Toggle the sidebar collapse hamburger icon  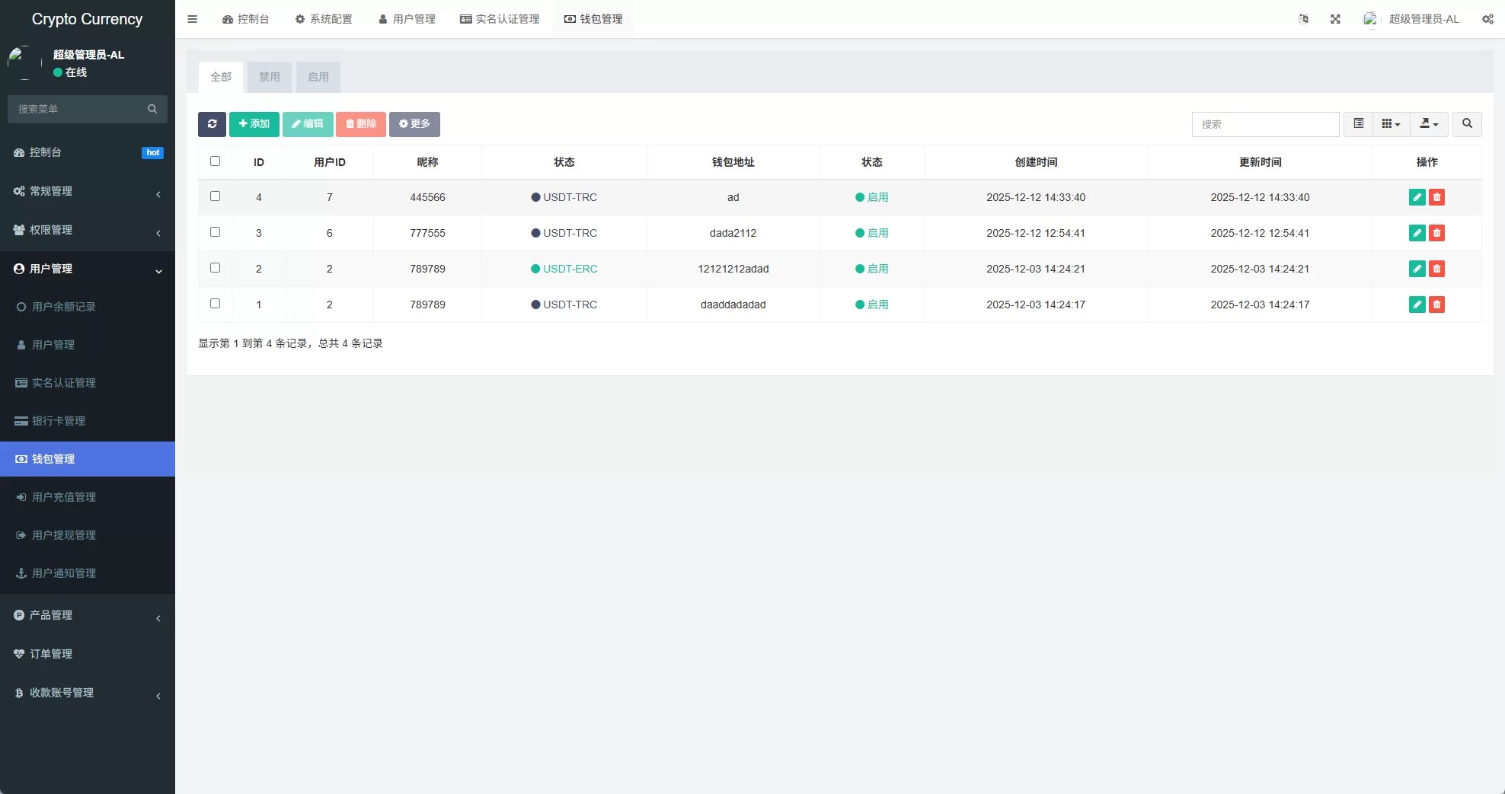(x=192, y=19)
